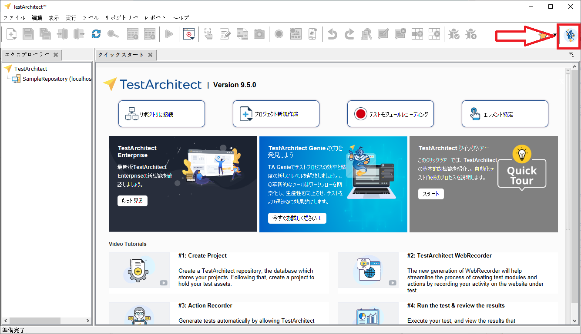Open the Create Project video thumbnail
Image resolution: width=581 pixels, height=334 pixels.
pyautogui.click(x=139, y=270)
